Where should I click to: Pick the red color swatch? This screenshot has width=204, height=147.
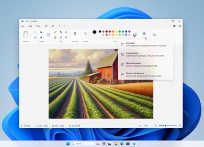110,31
